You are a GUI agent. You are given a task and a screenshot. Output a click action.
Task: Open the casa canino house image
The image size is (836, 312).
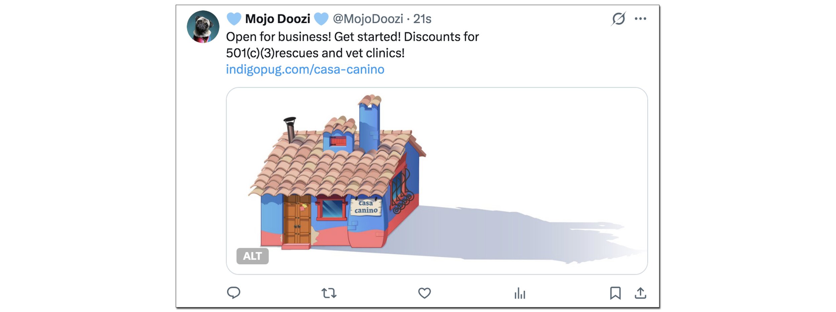pos(437,181)
